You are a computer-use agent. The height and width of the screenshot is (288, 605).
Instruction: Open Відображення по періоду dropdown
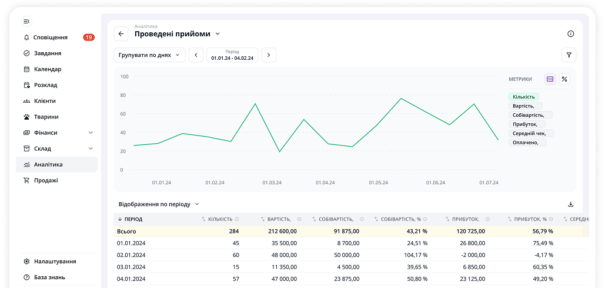(x=159, y=204)
